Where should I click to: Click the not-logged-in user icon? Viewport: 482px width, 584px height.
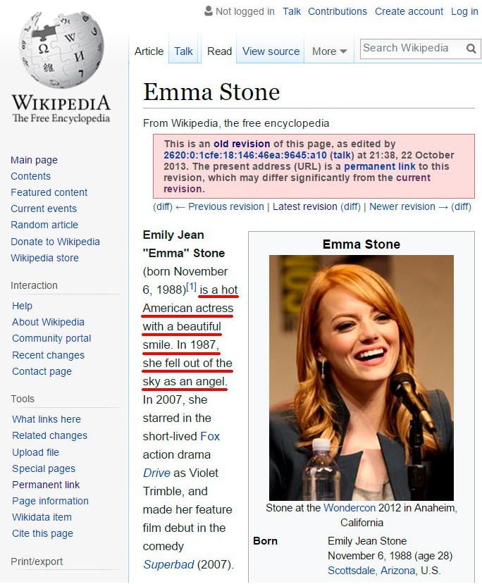click(208, 11)
